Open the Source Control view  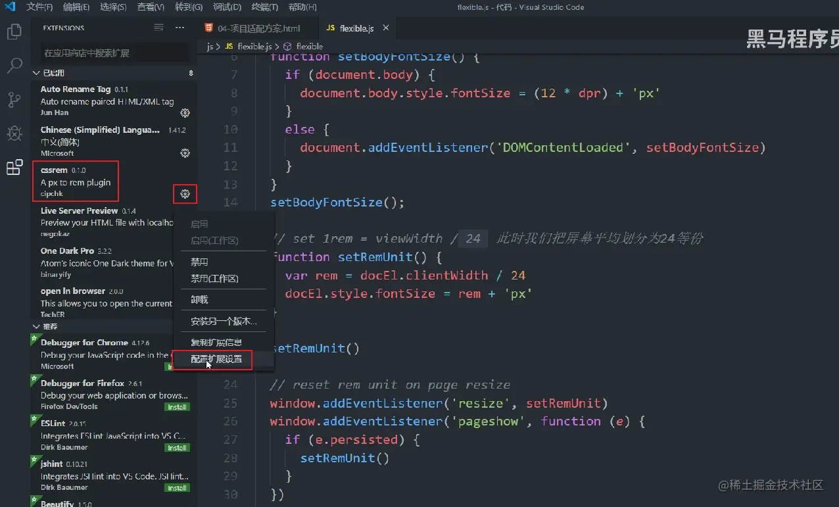14,99
